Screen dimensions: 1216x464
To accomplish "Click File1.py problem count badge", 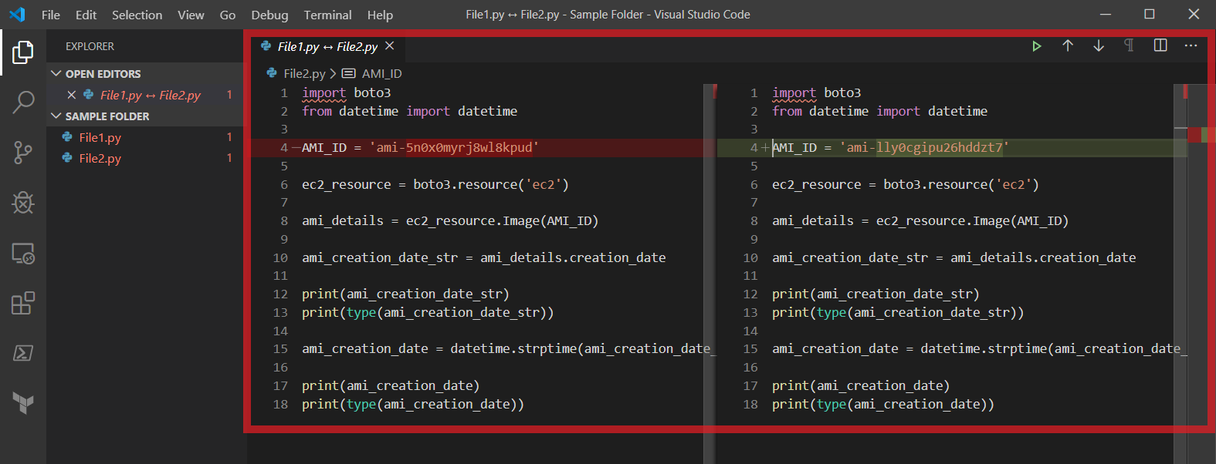I will click(x=229, y=137).
